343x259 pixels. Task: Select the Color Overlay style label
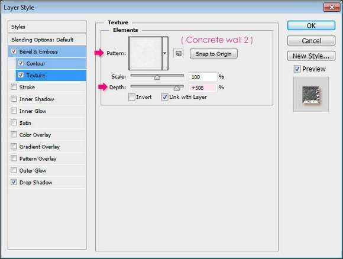pos(35,135)
